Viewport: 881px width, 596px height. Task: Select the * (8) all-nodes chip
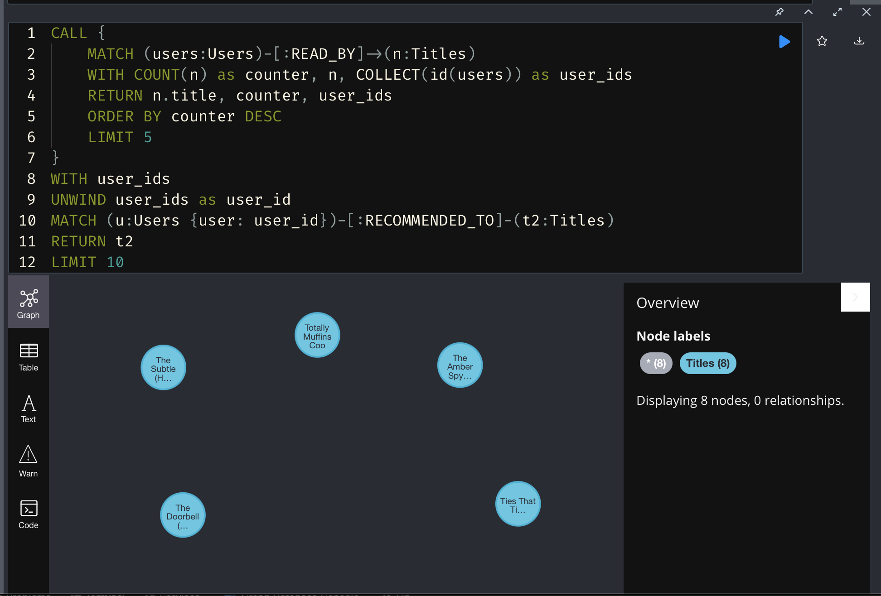point(656,363)
